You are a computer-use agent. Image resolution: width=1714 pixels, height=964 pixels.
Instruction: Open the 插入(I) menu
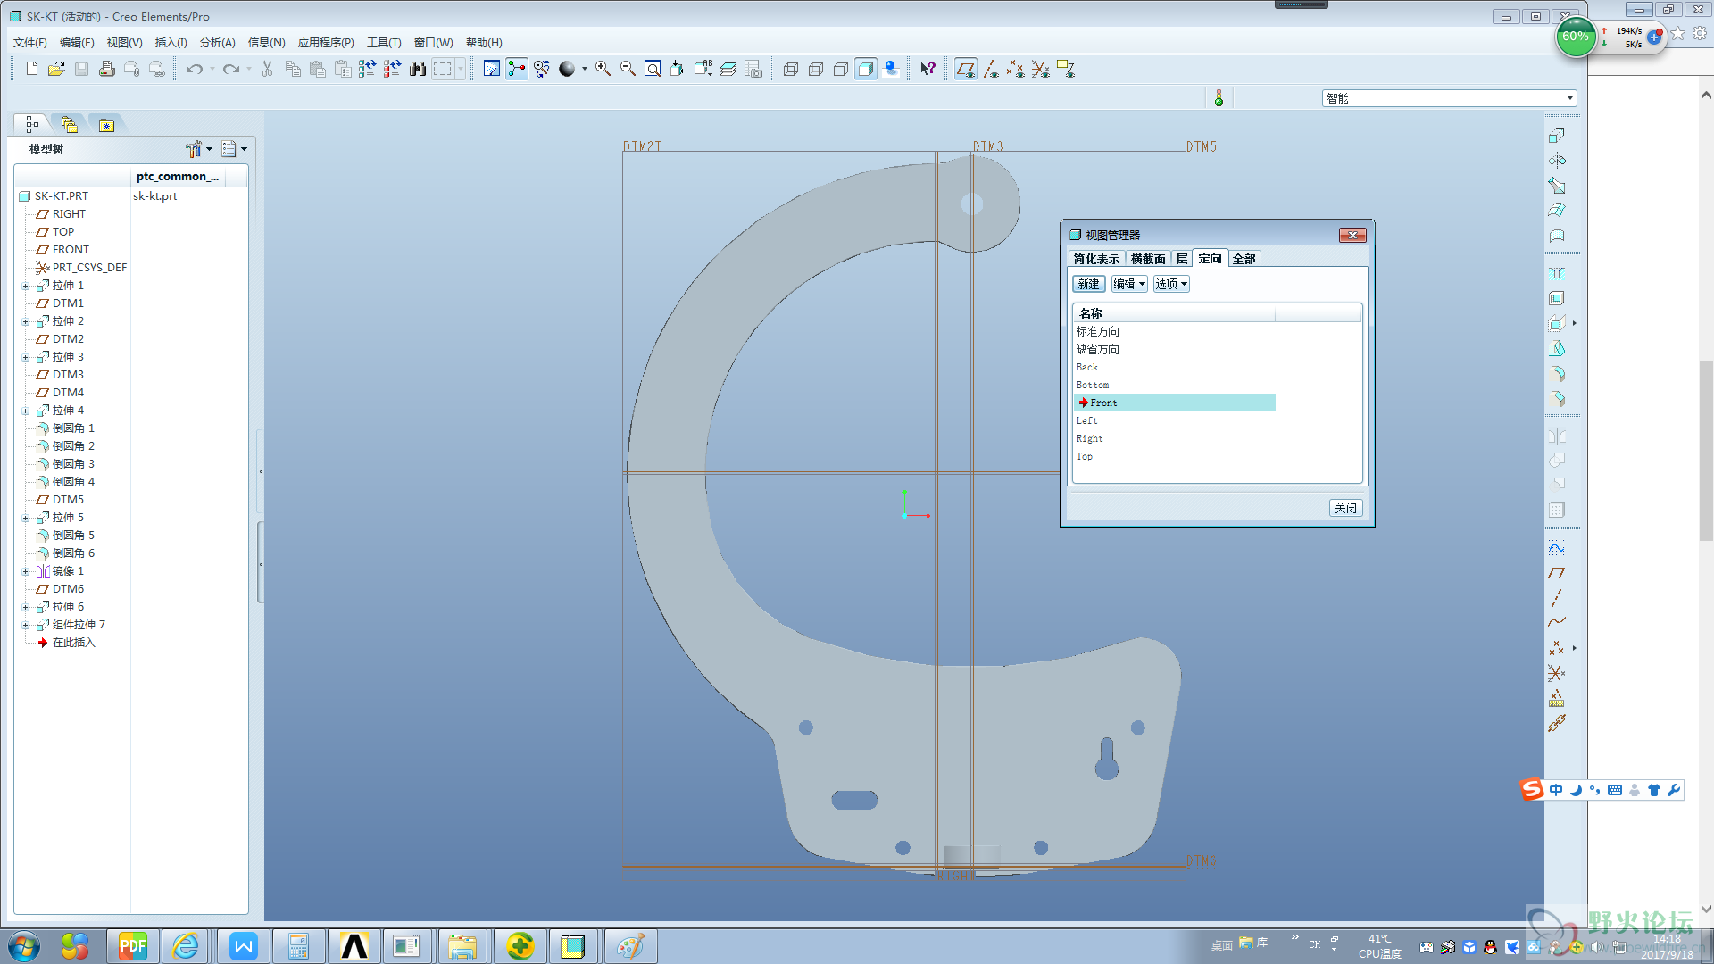click(171, 42)
